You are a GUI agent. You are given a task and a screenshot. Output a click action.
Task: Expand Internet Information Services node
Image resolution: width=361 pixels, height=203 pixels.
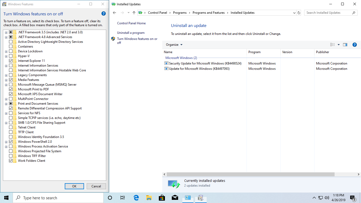6,66
